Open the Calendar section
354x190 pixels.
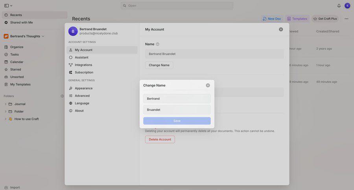[17, 62]
